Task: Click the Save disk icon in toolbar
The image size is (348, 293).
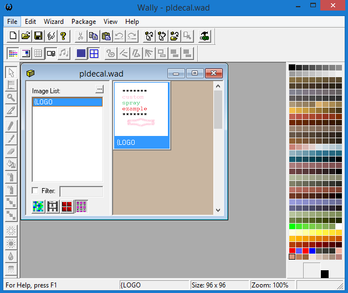Action: tap(38, 36)
